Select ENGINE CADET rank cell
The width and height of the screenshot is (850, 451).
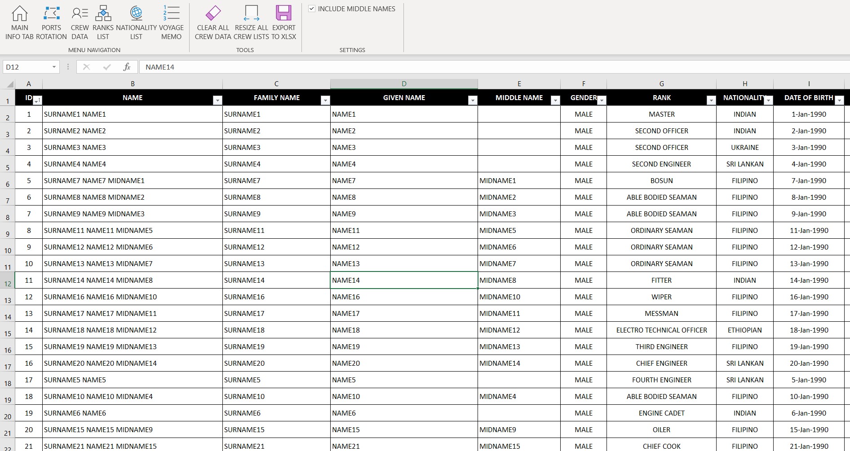tap(661, 413)
